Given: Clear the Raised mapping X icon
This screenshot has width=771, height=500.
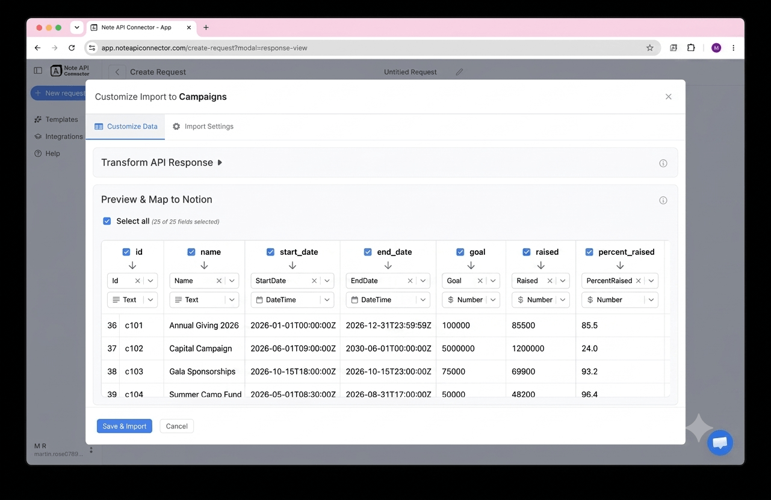Looking at the screenshot, I should pyautogui.click(x=550, y=281).
